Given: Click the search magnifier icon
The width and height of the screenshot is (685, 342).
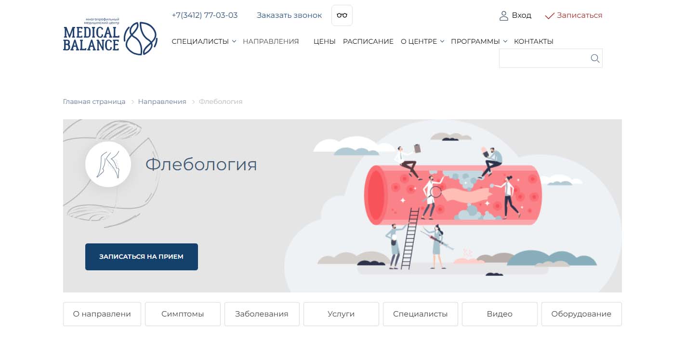Looking at the screenshot, I should pos(595,59).
